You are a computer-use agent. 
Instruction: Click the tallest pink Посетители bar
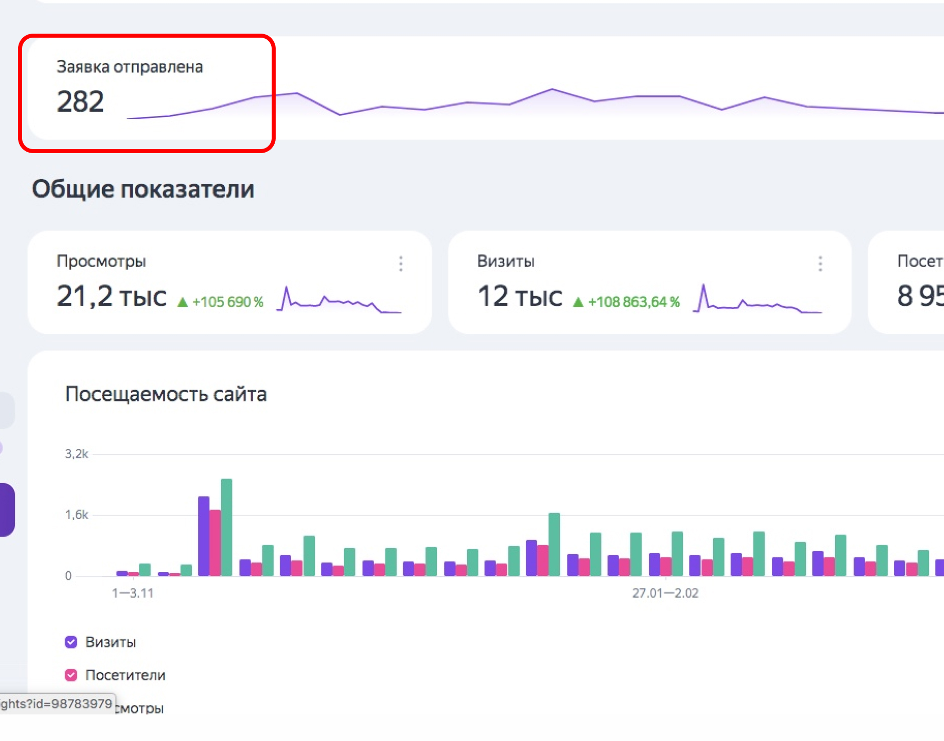coord(215,542)
